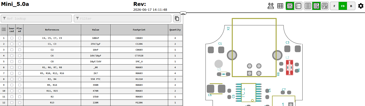Click the Placed column header
The width and height of the screenshot is (365, 106).
tap(20, 30)
